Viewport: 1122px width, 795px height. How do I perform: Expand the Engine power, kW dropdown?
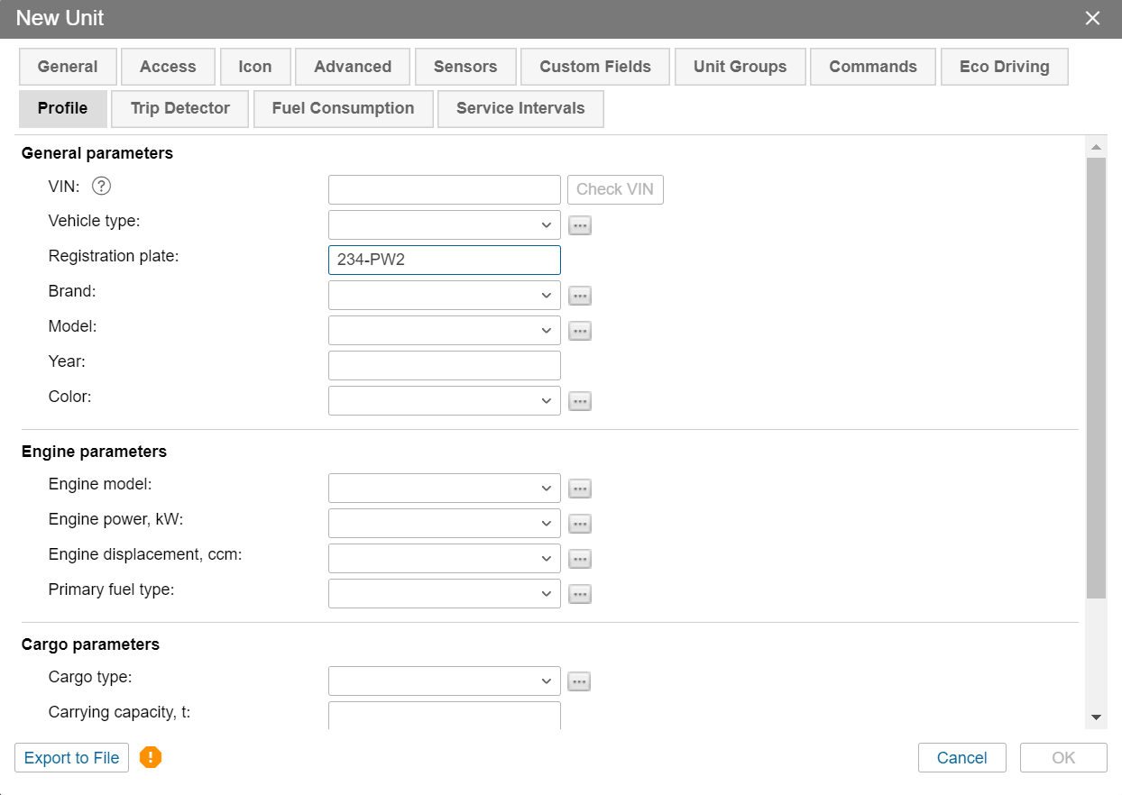tap(445, 524)
